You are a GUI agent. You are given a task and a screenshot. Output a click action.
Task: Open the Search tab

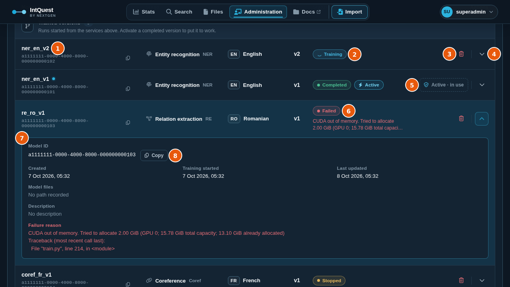pos(179,12)
